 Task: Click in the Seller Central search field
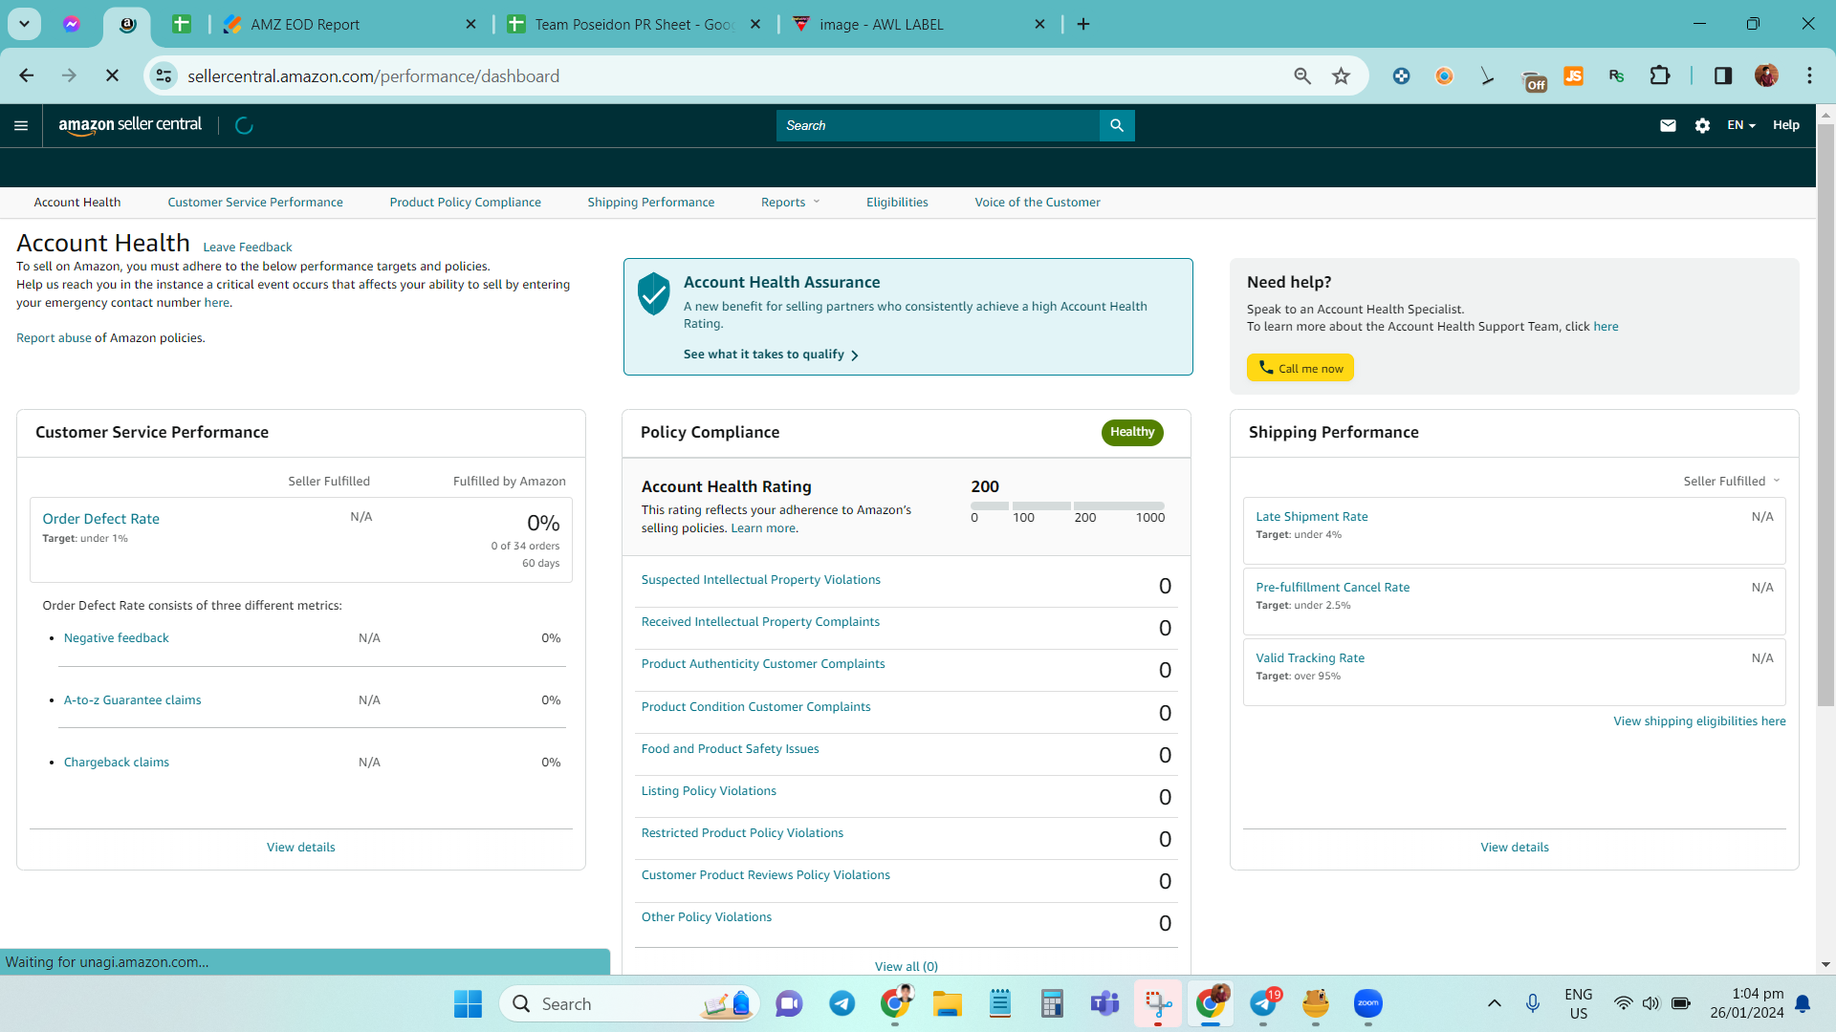click(x=938, y=125)
